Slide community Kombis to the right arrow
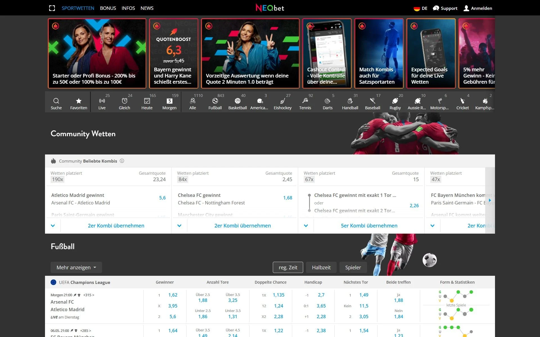Image resolution: width=540 pixels, height=337 pixels. (490, 200)
